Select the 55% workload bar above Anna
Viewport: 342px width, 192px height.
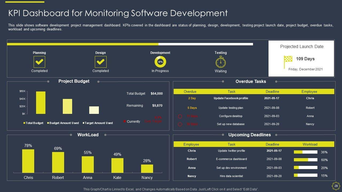click(x=88, y=165)
